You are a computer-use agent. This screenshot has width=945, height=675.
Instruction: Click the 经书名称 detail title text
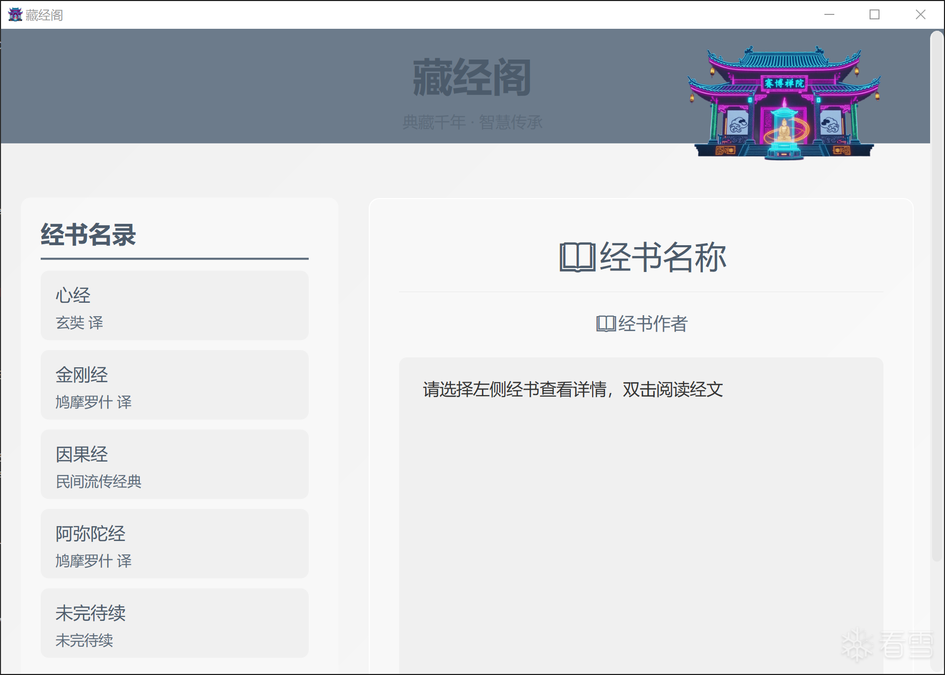[663, 257]
